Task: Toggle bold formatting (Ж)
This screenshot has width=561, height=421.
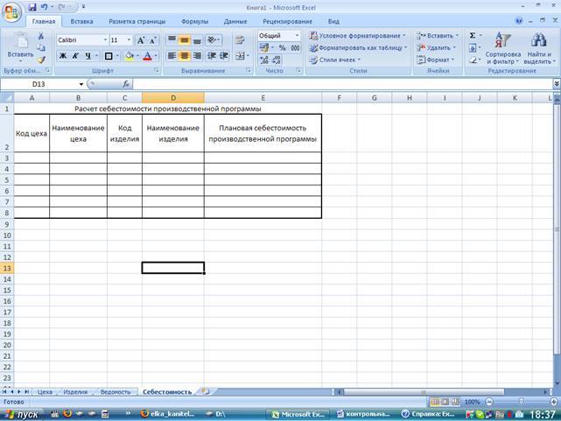Action: point(63,56)
